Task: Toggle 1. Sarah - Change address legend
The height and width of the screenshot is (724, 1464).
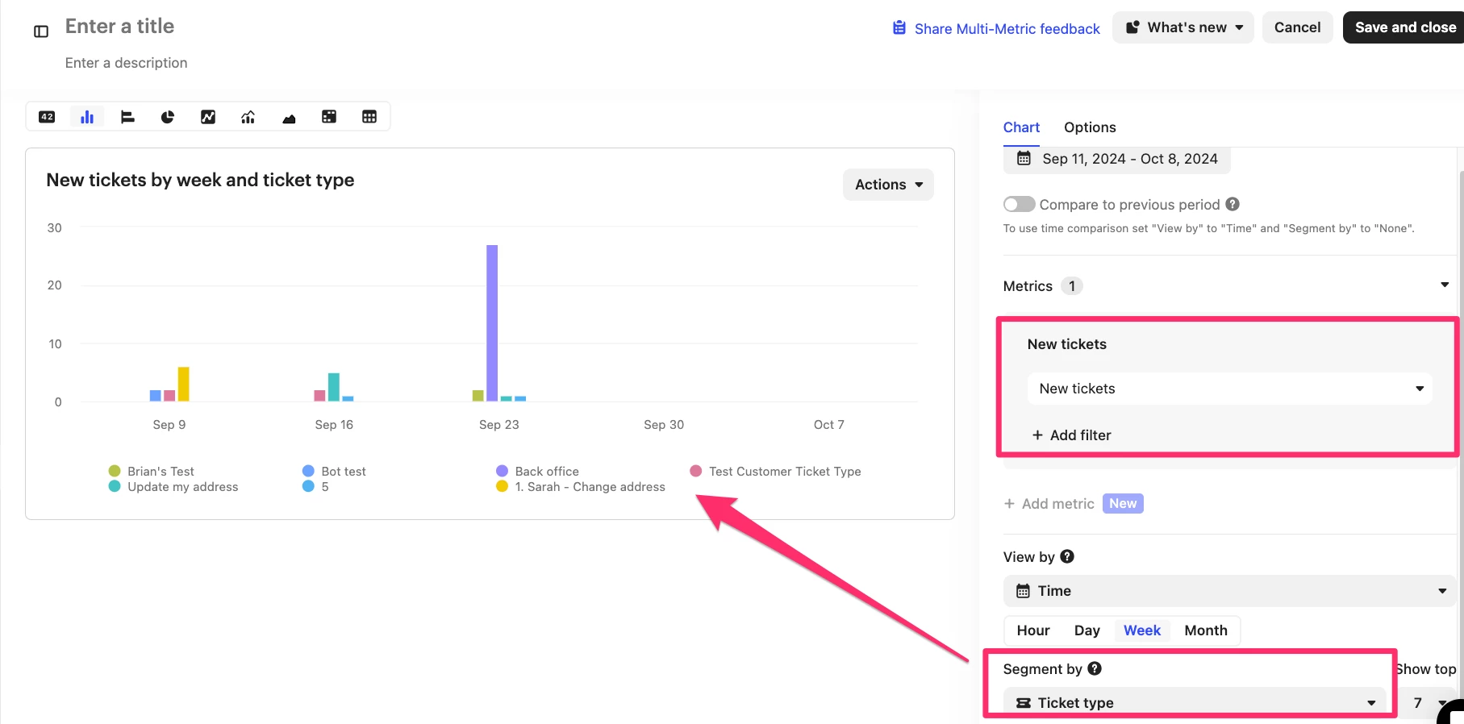Action: tap(581, 486)
